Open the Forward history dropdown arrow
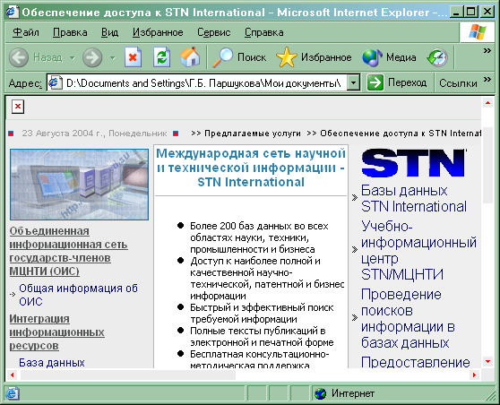The height and width of the screenshot is (405, 500). (112, 58)
